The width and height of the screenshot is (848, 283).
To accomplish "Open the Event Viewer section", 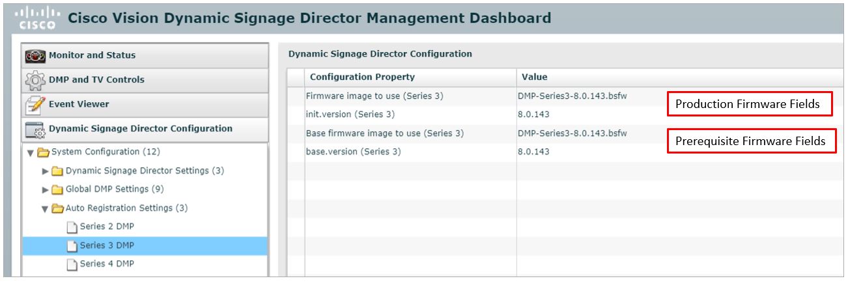I will 145,104.
